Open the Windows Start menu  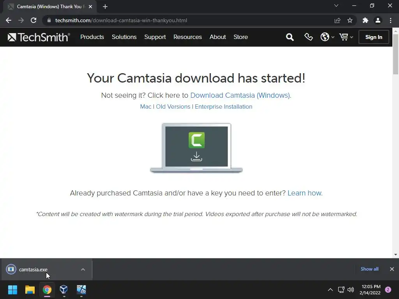(x=12, y=290)
